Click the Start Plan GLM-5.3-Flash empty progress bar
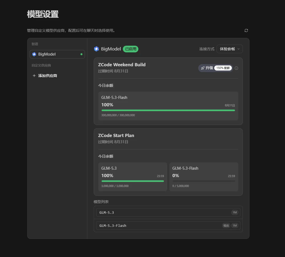 (x=204, y=181)
